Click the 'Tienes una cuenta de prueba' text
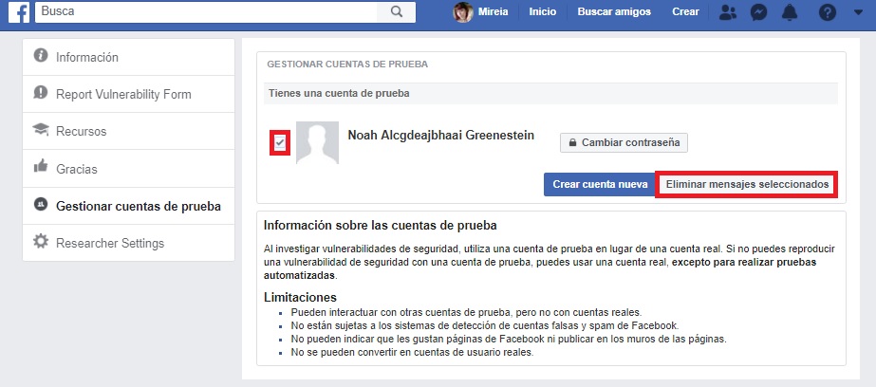This screenshot has width=876, height=387. coord(339,93)
